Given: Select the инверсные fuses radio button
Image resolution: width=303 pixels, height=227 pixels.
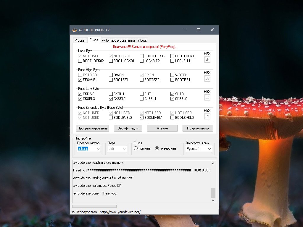Looking at the screenshot, I should pyautogui.click(x=157, y=148).
